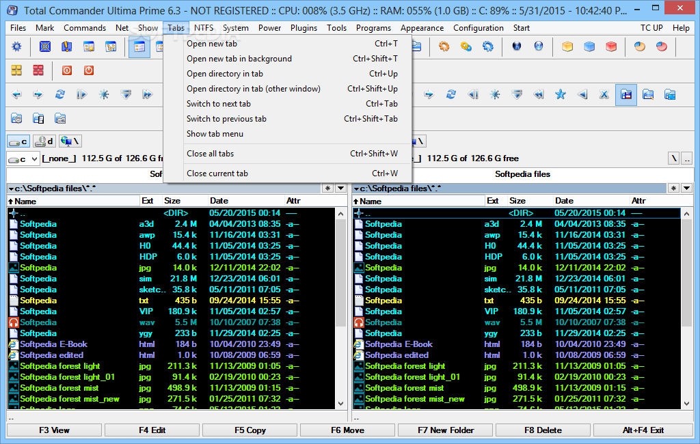Click the exclamation mark shield icon

(x=67, y=46)
